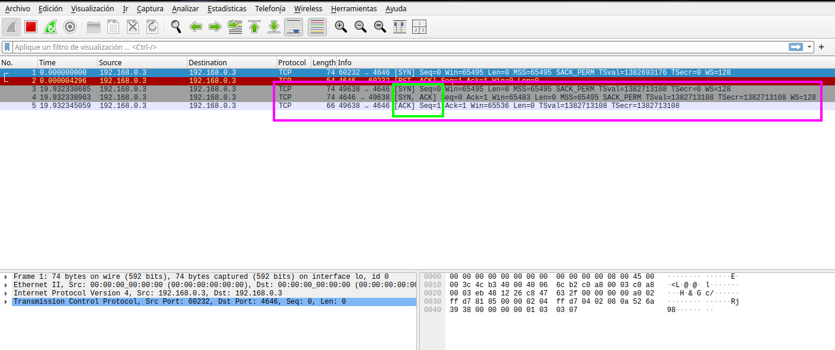Open capture options gear icon
The height and width of the screenshot is (350, 835).
pos(70,27)
